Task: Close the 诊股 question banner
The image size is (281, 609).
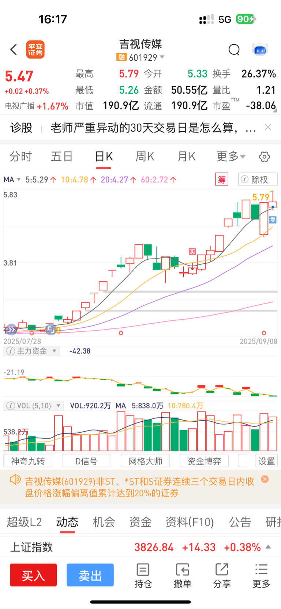Action: (x=268, y=127)
